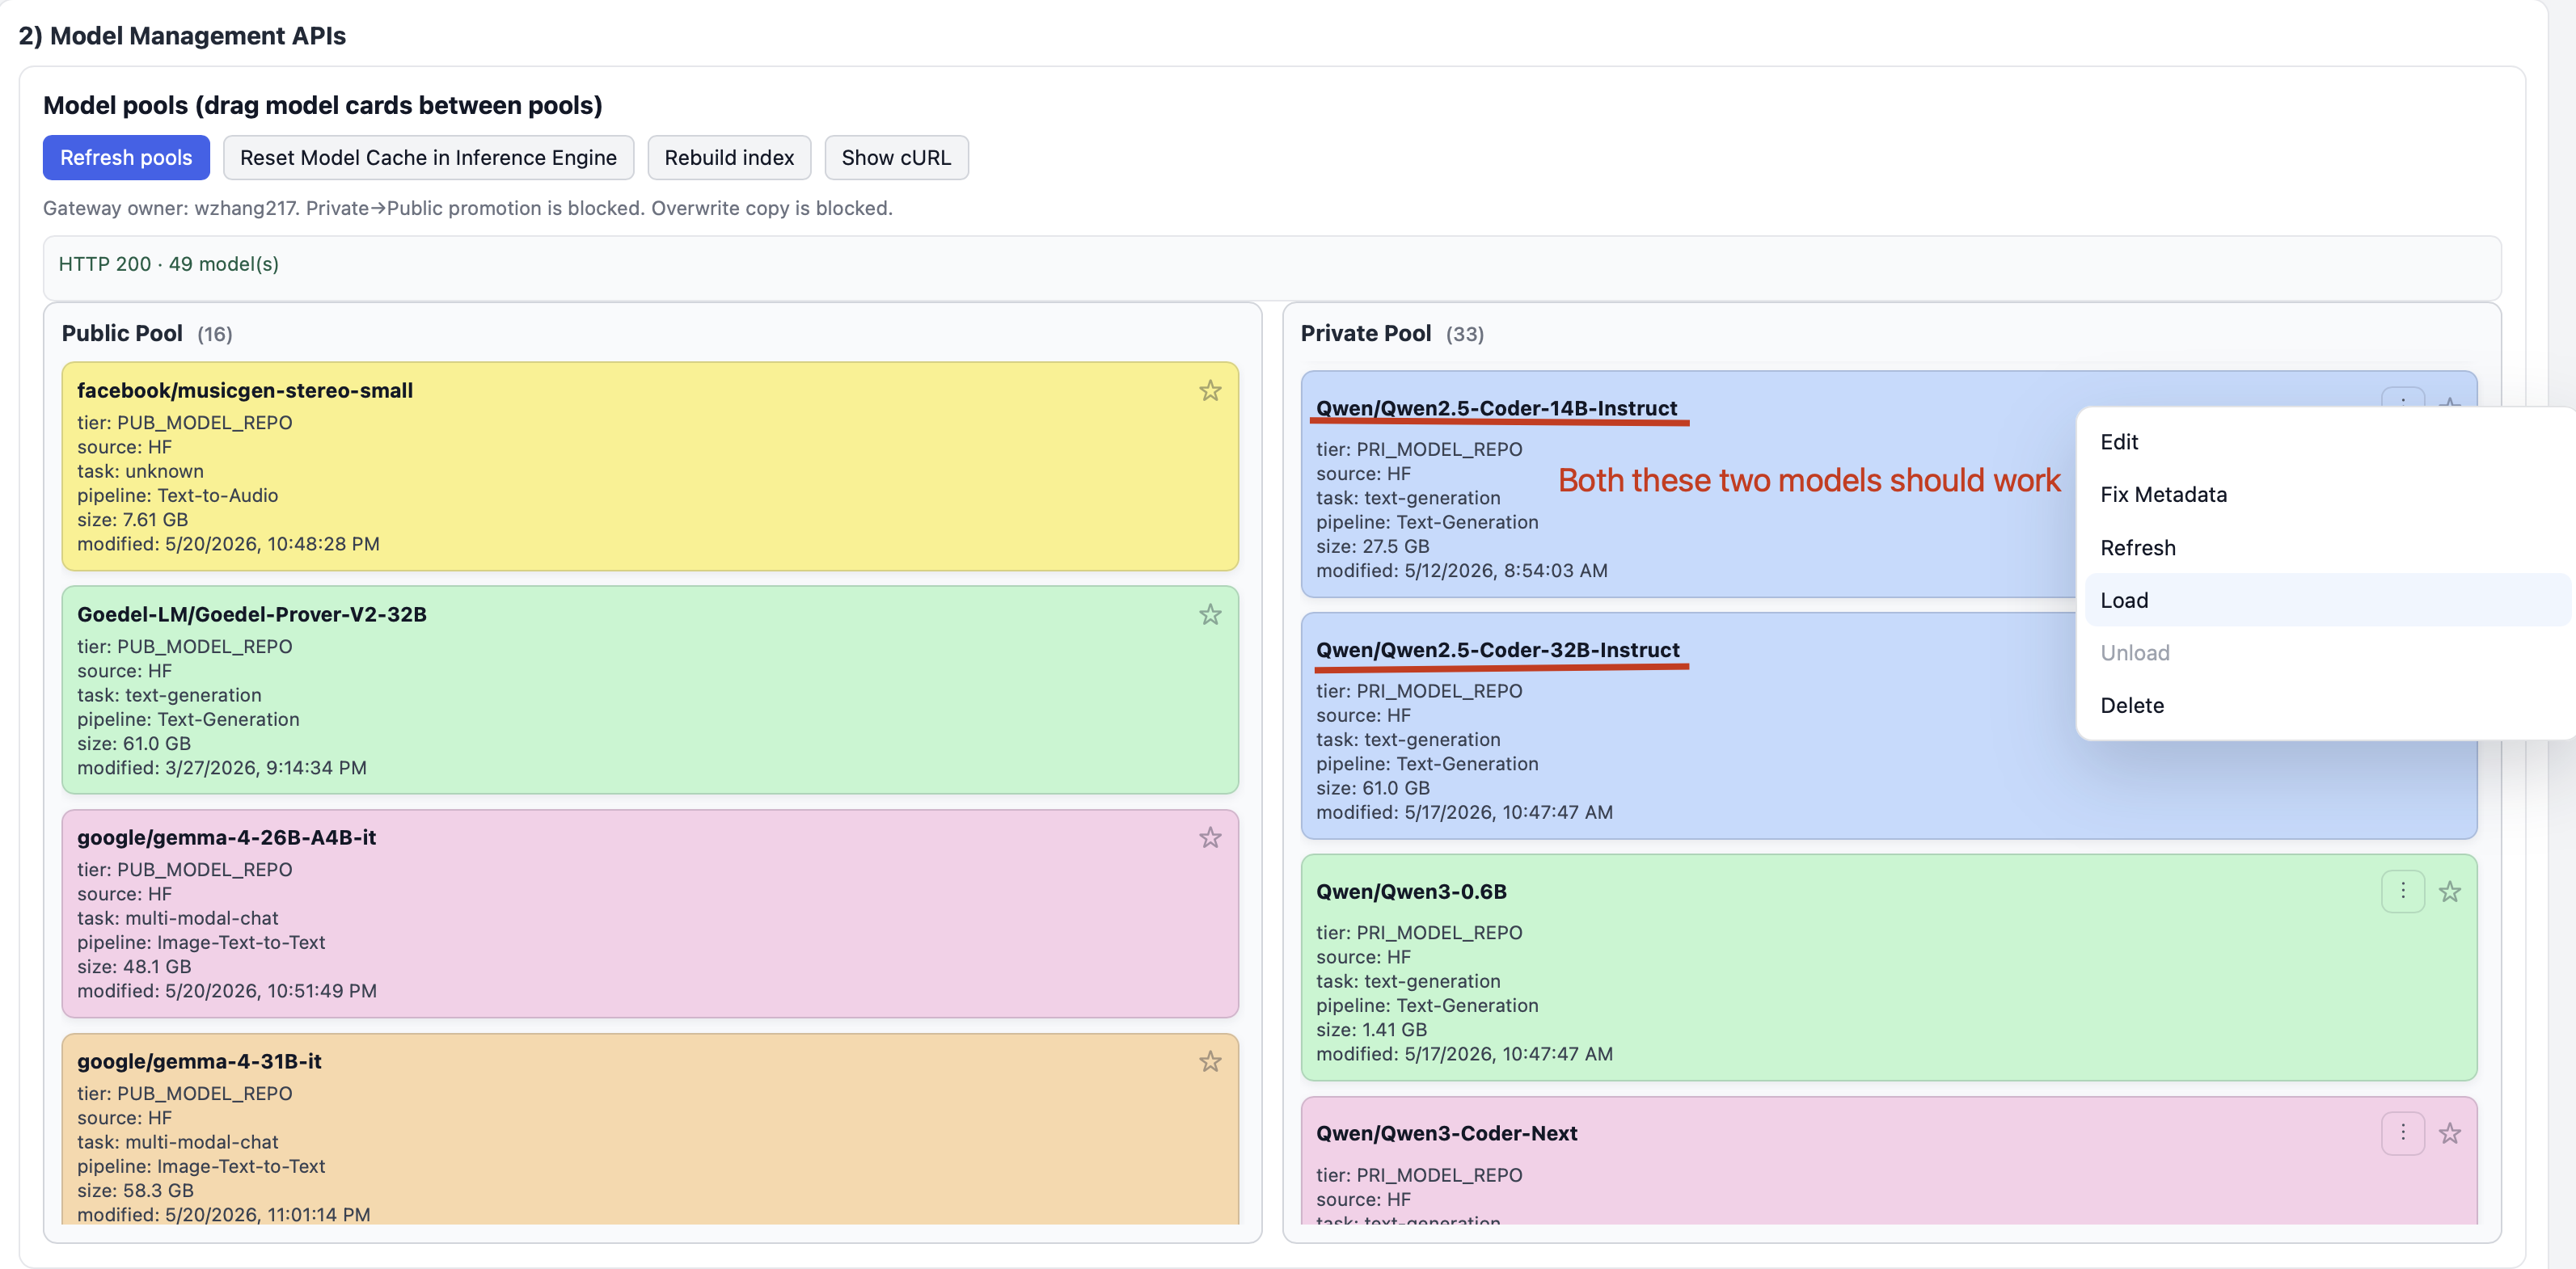Click 'size: 58.3 GB' in the gemma-4-31B card
Screen dimensions: 2576x1269
tap(135, 1191)
